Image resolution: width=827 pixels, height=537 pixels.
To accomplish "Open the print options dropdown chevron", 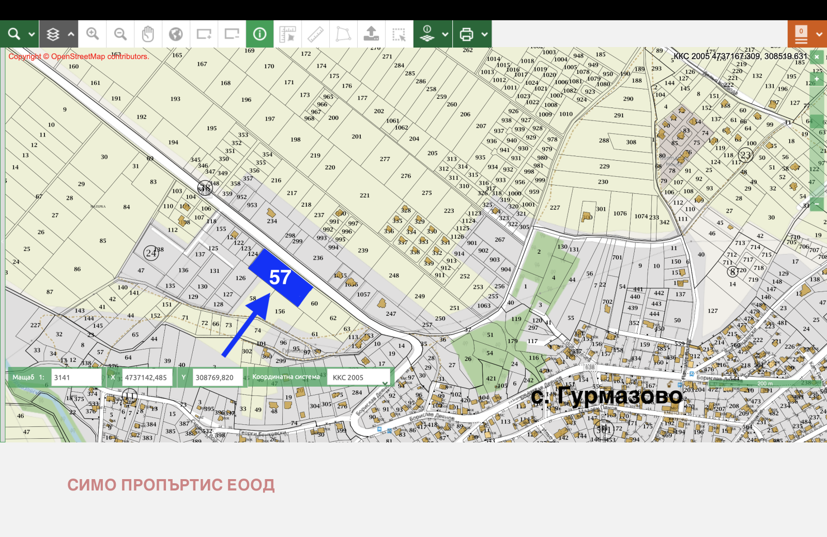I will pyautogui.click(x=485, y=34).
